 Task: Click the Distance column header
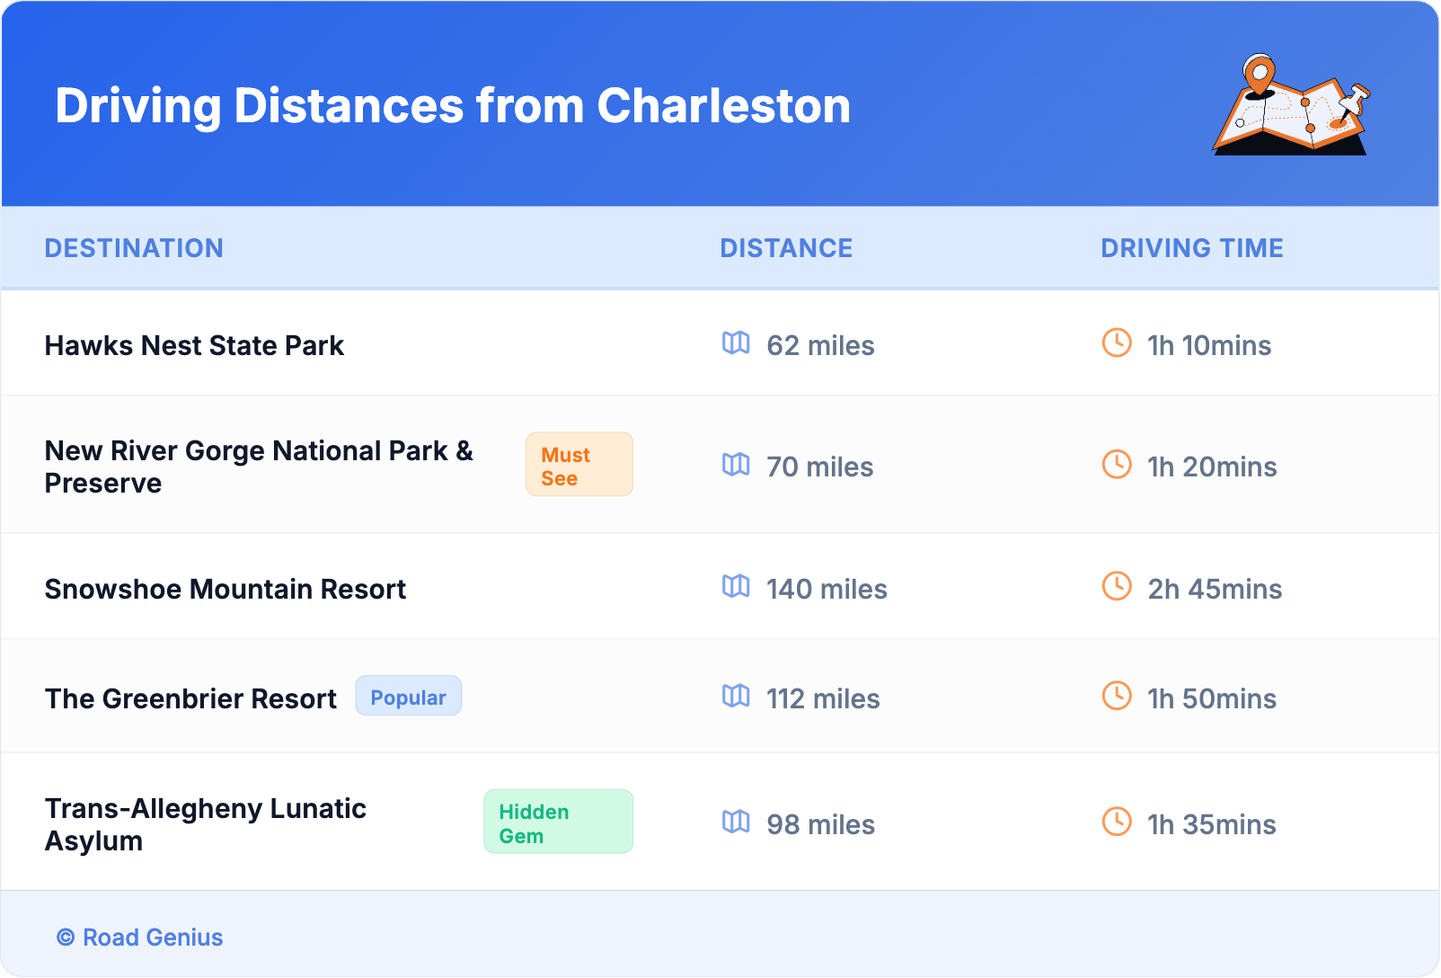click(x=786, y=248)
